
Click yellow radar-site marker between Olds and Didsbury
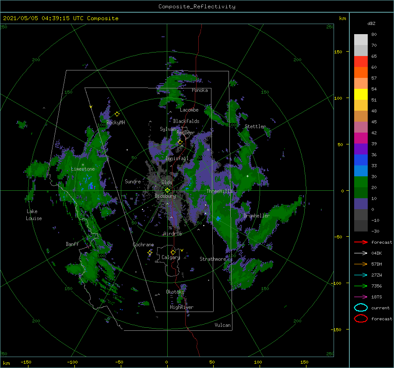click(167, 190)
